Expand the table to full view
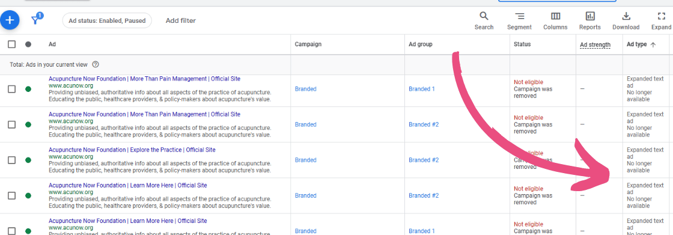The image size is (673, 235). point(661,20)
